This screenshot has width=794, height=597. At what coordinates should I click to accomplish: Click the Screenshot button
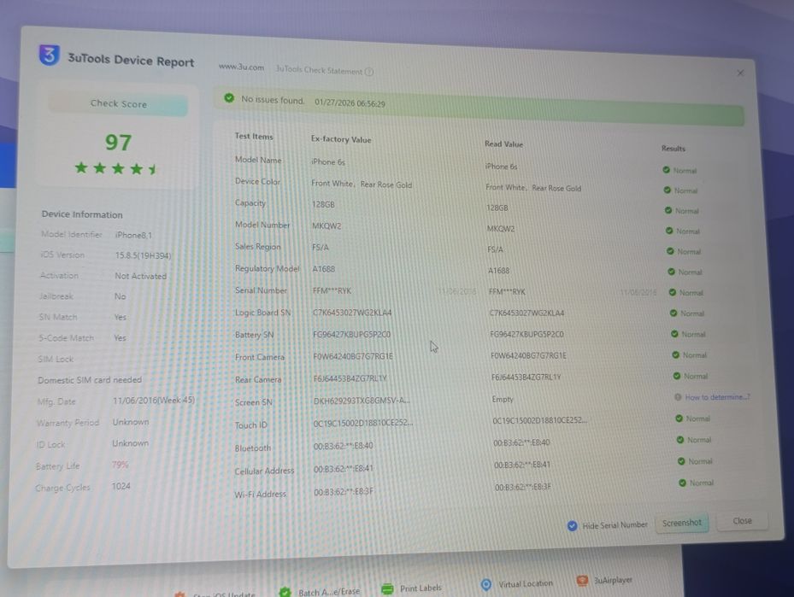pyautogui.click(x=681, y=523)
